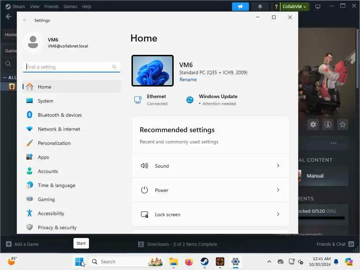Open the Steam Friends menu
Image resolution: width=360 pixels, height=270 pixels.
click(x=51, y=6)
